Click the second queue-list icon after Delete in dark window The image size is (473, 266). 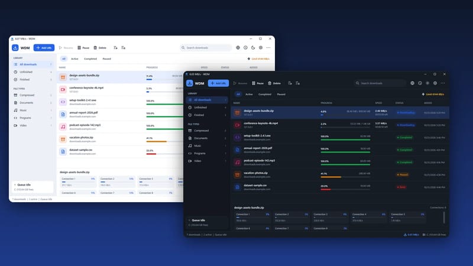click(x=298, y=83)
